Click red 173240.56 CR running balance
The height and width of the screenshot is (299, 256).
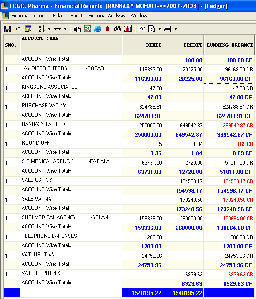[x=238, y=200]
